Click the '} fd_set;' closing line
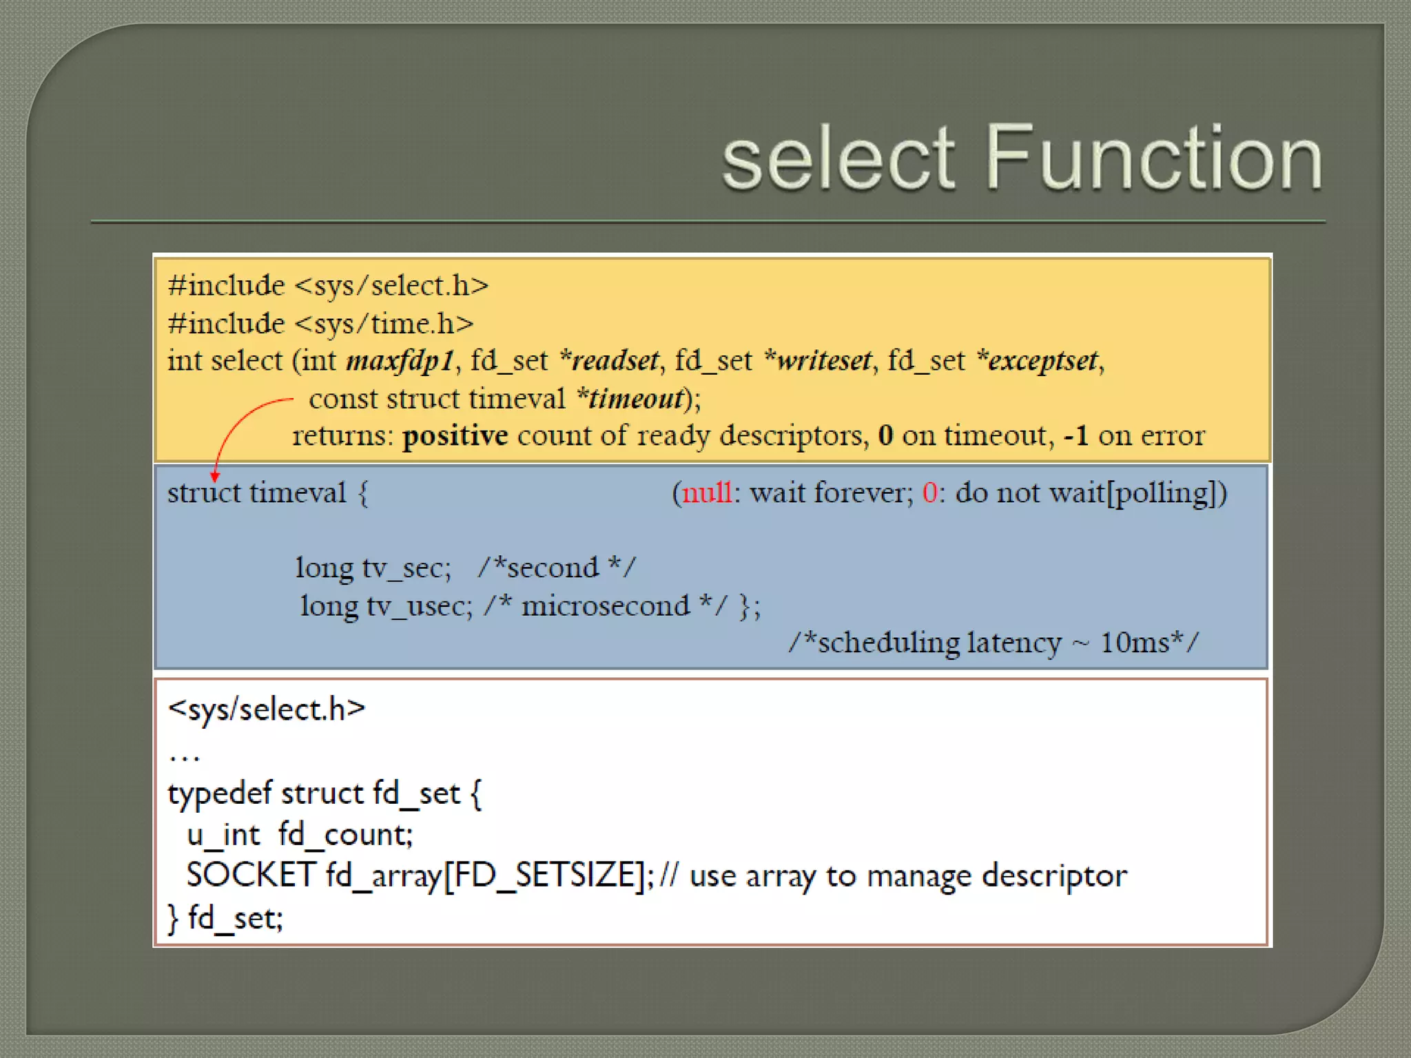 225,919
